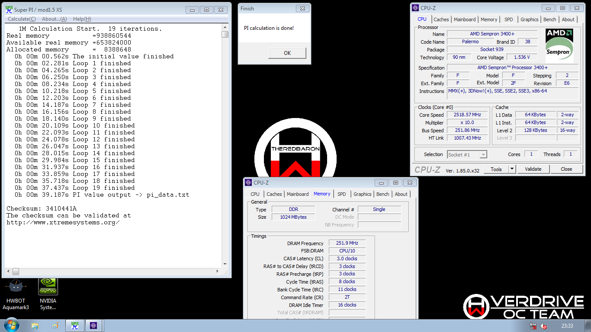Click the DRAM Frequency '251.9 MHz' value
Viewport: 591px width, 332px height.
coord(347,243)
